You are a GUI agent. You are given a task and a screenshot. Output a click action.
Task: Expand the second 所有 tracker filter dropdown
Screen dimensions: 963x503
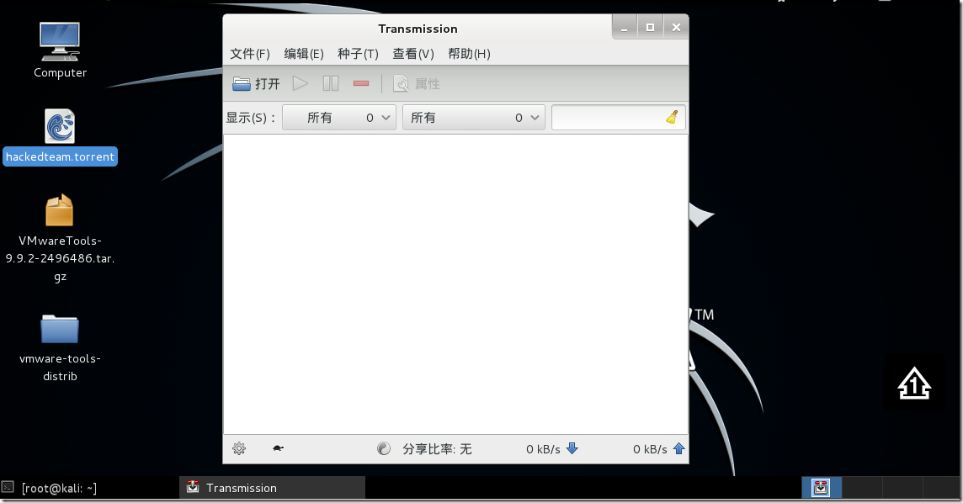coord(474,118)
